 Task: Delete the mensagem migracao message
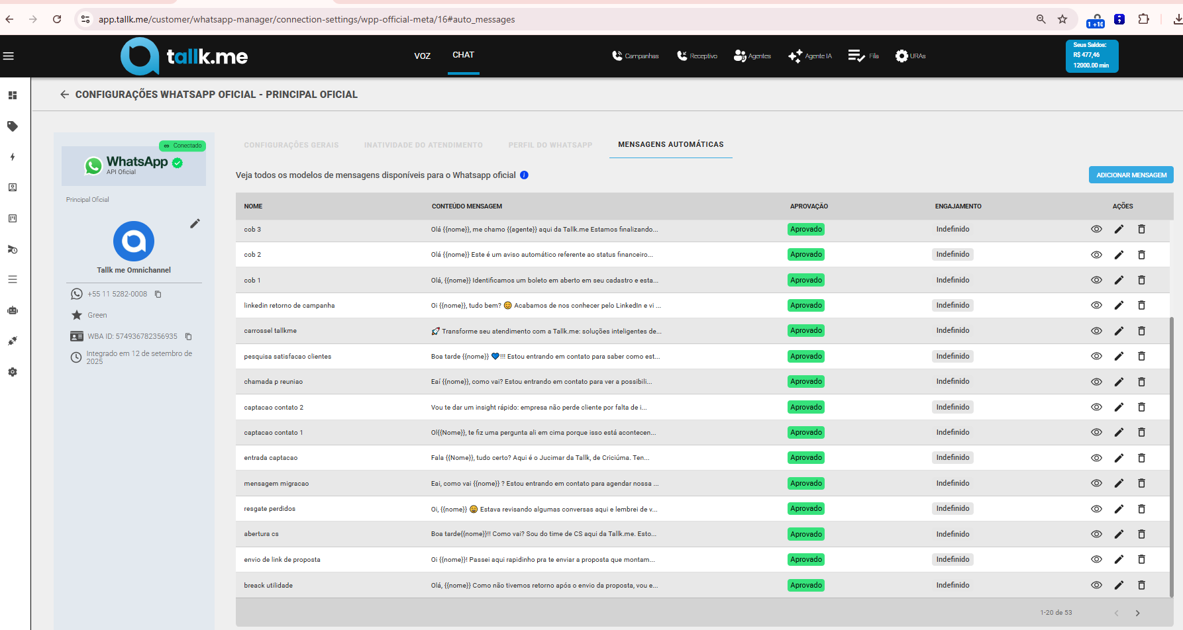click(1141, 483)
